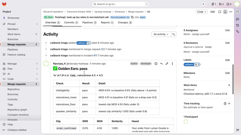Reply to the Golden Ears comment

click(x=161, y=64)
